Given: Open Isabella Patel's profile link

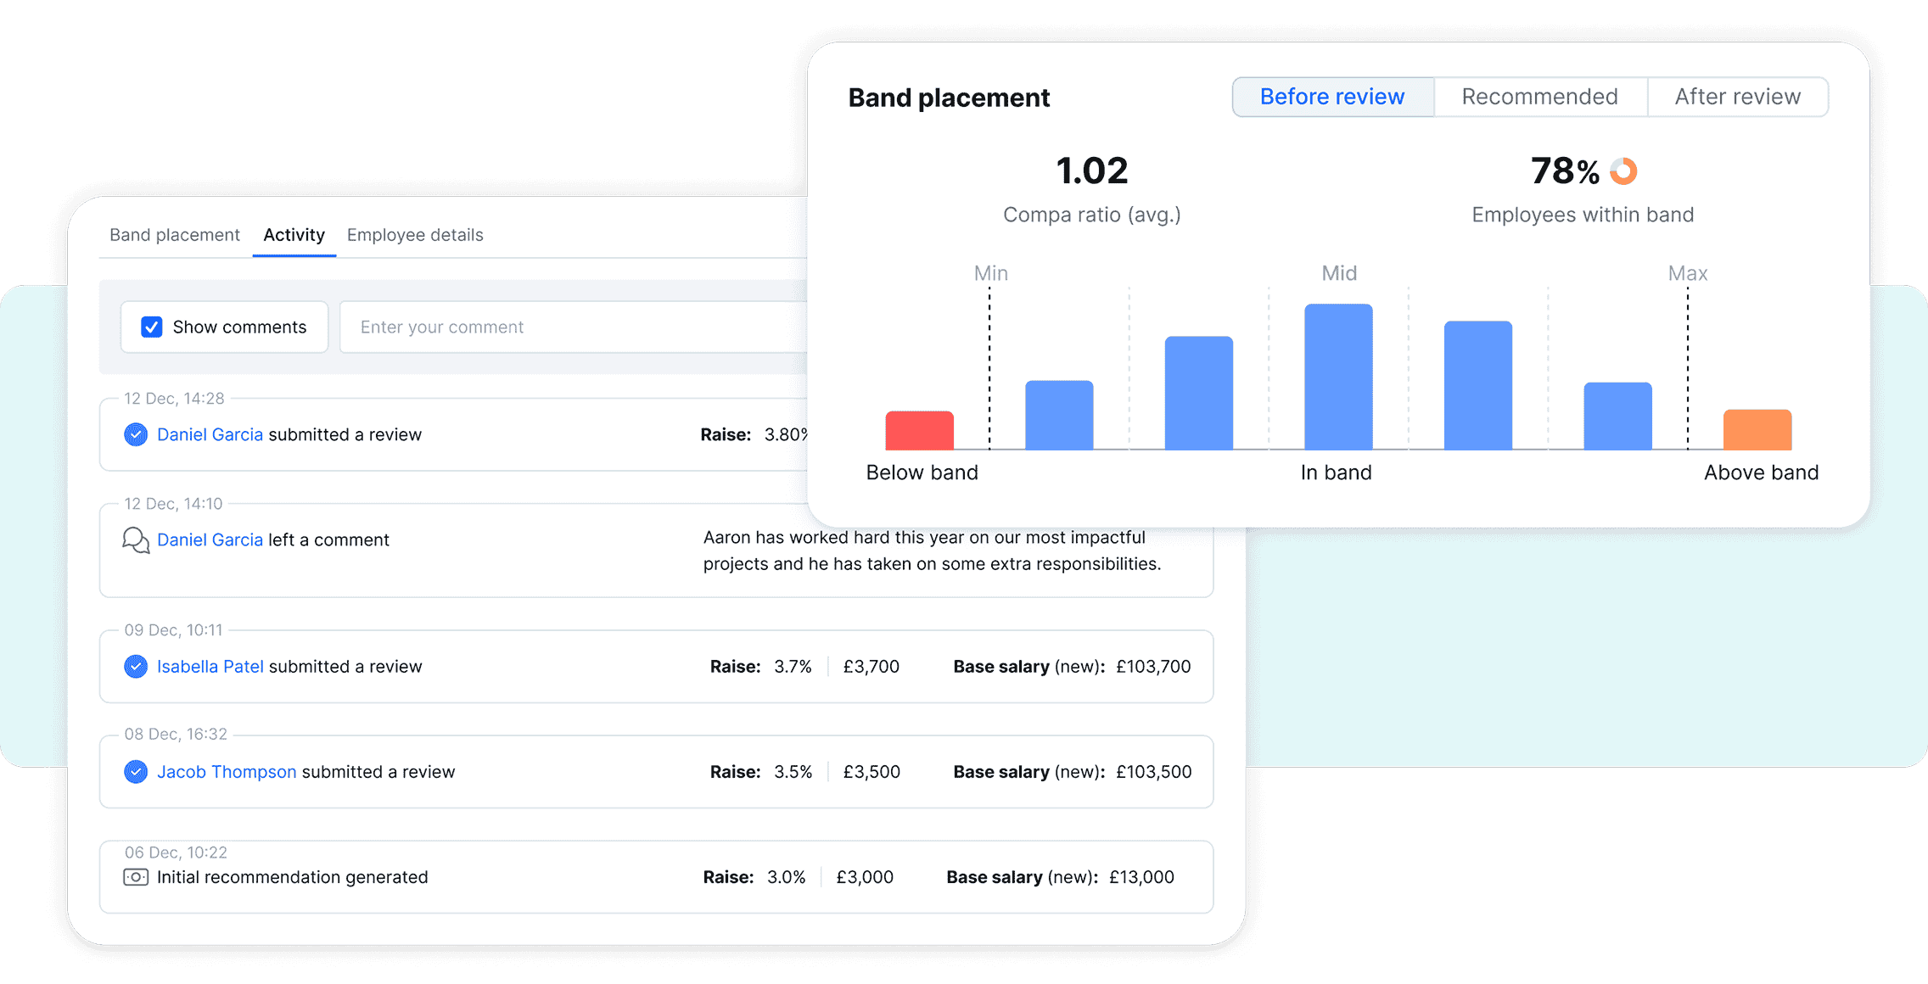Looking at the screenshot, I should click(x=210, y=667).
